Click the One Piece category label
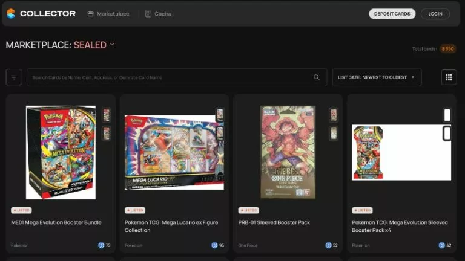Viewport: 465px width, 261px height. (x=248, y=245)
